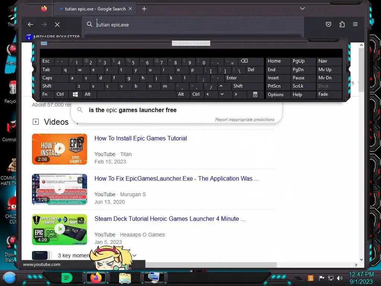The width and height of the screenshot is (381, 286).
Task: Open File Explorer from the taskbar
Action: [x=125, y=278]
